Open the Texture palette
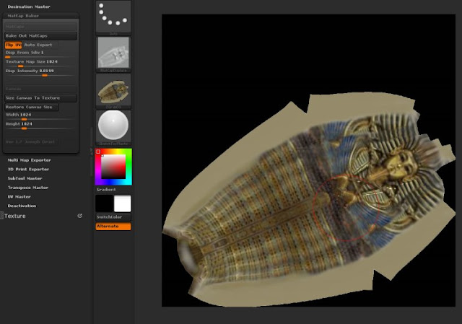 (15, 216)
